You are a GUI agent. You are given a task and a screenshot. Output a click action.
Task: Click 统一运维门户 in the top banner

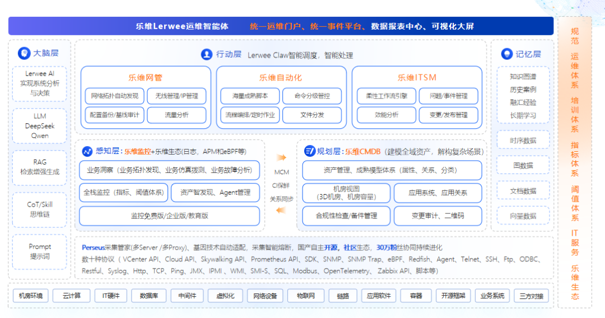click(x=275, y=26)
